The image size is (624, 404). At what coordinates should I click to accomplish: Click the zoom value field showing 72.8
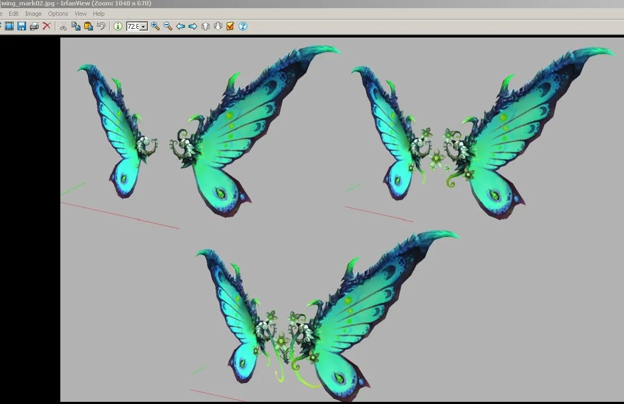pyautogui.click(x=133, y=27)
